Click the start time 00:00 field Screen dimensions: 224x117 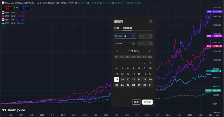pos(145,36)
